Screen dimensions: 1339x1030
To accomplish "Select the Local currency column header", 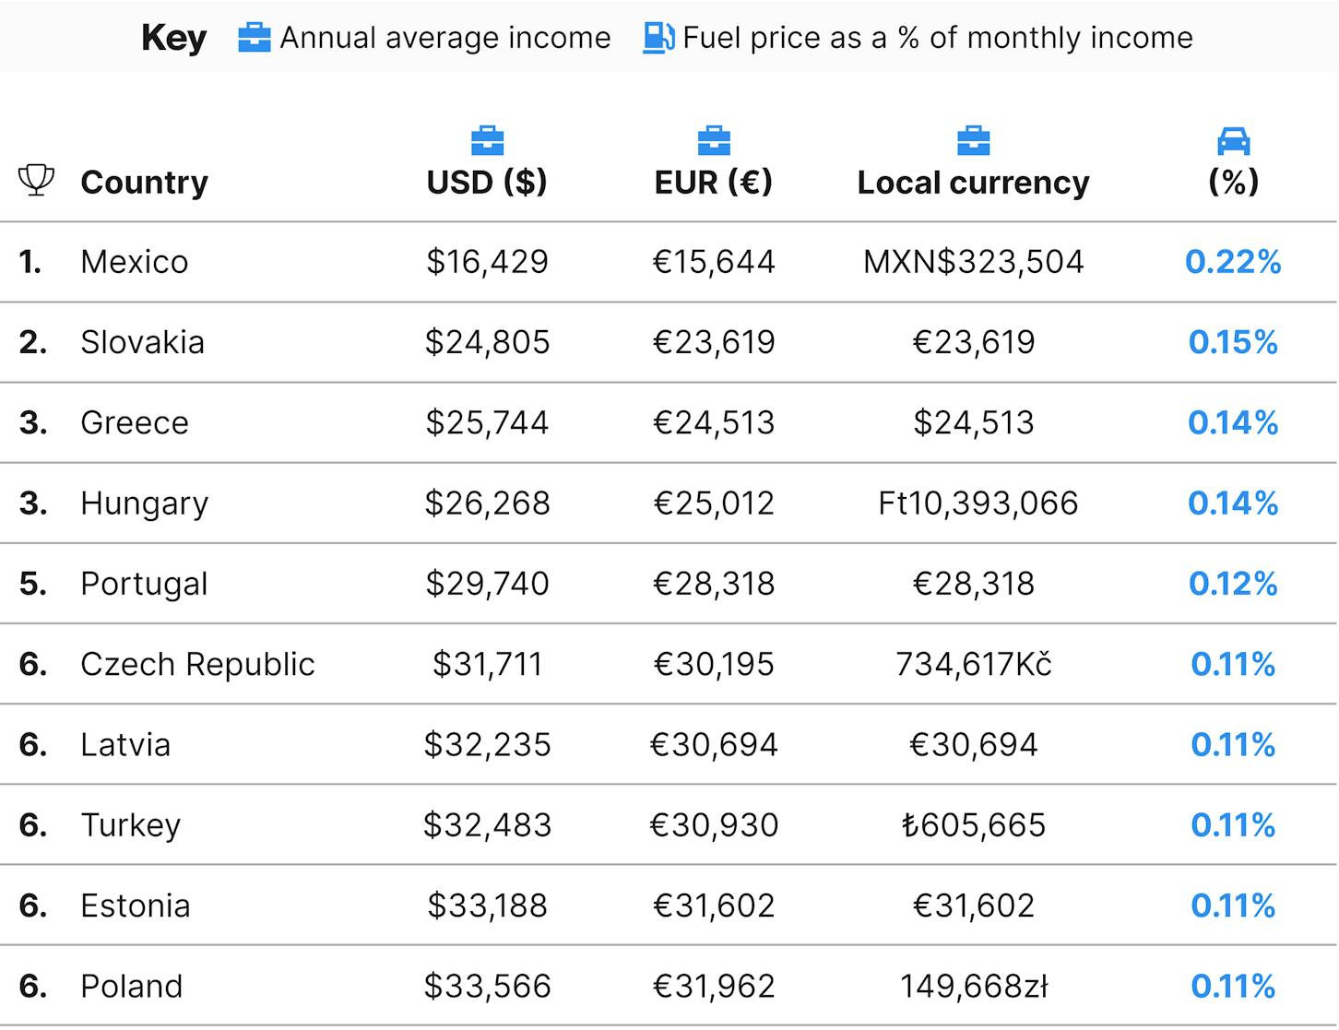I will (x=973, y=183).
